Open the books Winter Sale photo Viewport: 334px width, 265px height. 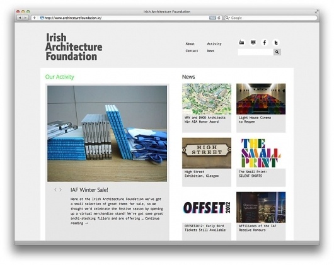pyautogui.click(x=107, y=133)
